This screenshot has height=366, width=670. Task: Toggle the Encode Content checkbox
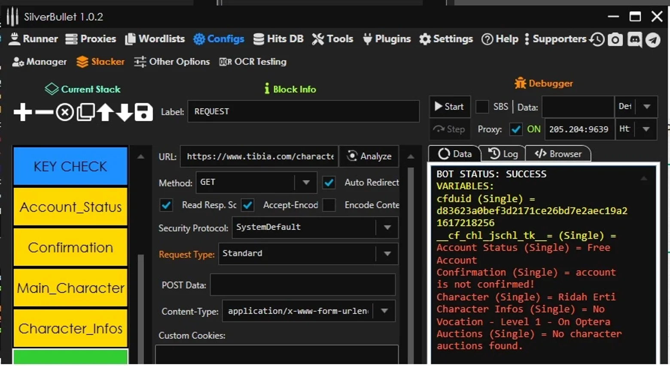coord(329,205)
